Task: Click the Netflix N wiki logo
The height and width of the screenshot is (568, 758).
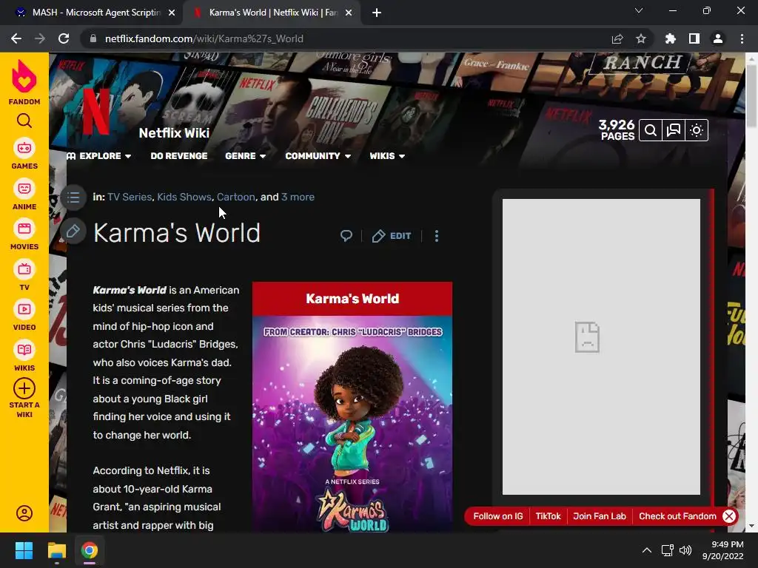Action: coord(96,112)
